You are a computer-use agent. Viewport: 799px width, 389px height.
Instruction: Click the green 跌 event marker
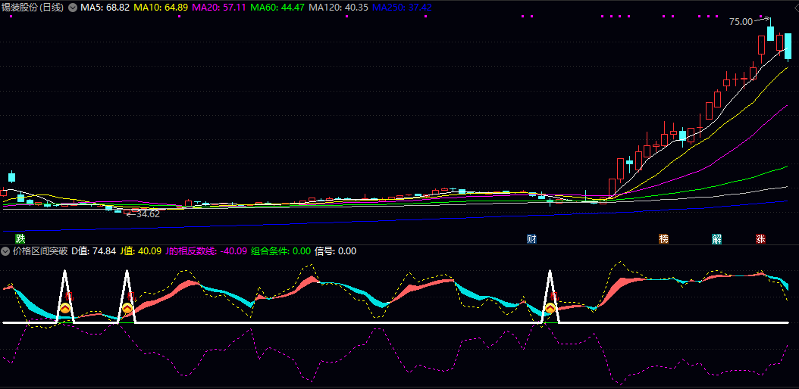[x=9, y=238]
